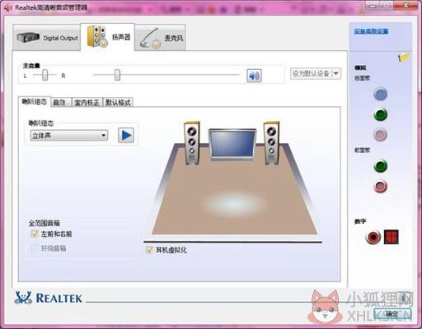Click the information icon above the OK button
The width and height of the screenshot is (422, 329).
[x=404, y=298]
